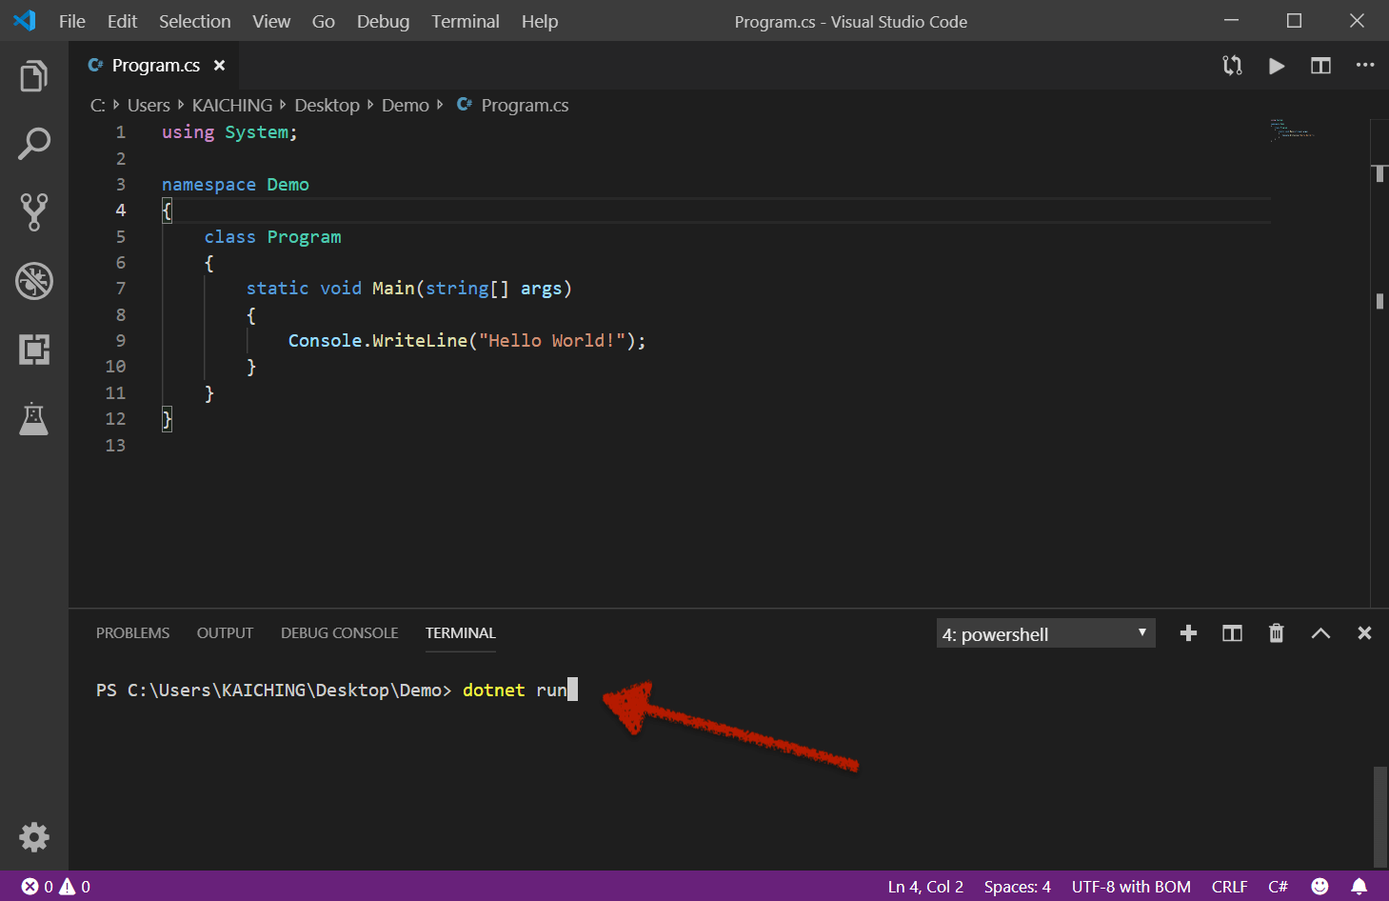Open the Debug view in the activity bar
The image size is (1389, 901).
click(34, 281)
